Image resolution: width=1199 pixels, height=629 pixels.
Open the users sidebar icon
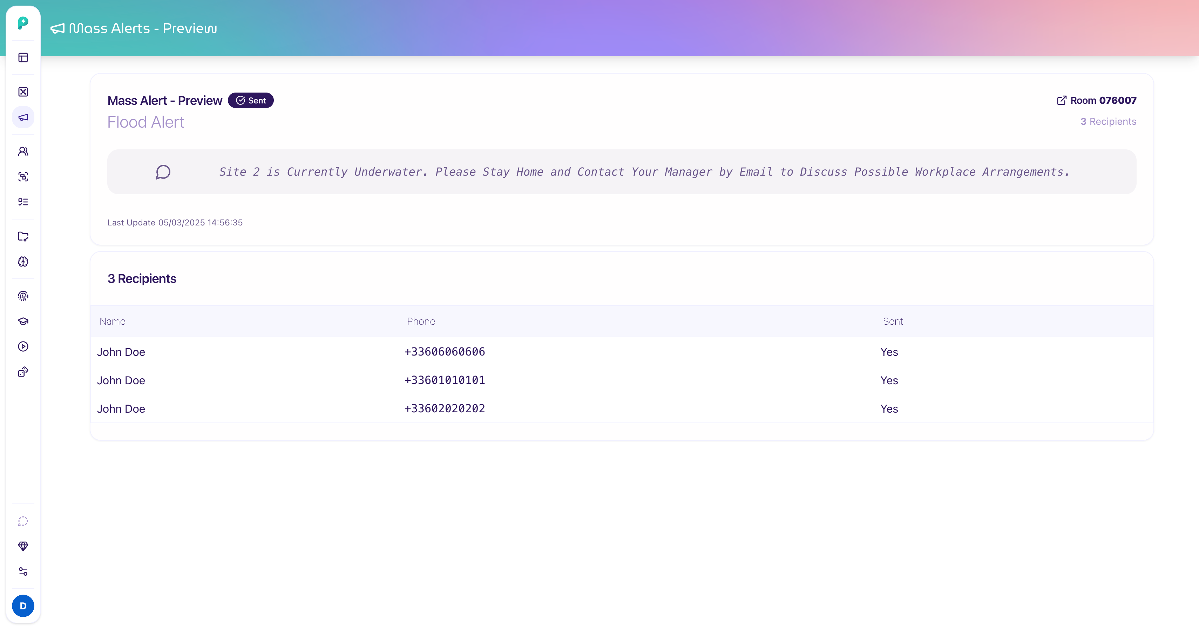click(23, 151)
